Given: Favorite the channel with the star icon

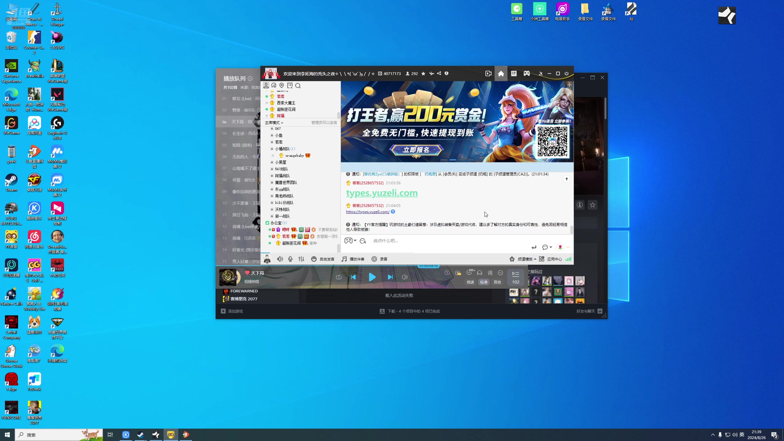Looking at the screenshot, I should pyautogui.click(x=423, y=73).
